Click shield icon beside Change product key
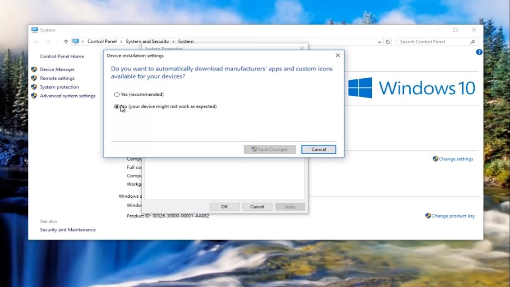This screenshot has width=510, height=287. click(428, 216)
